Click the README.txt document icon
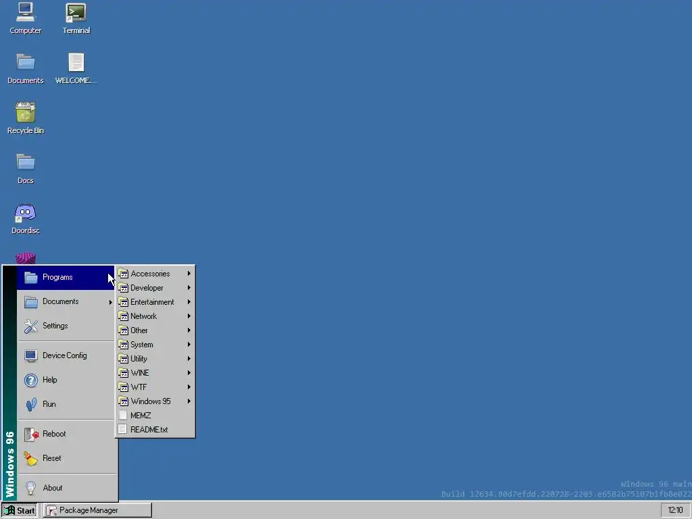 click(123, 429)
